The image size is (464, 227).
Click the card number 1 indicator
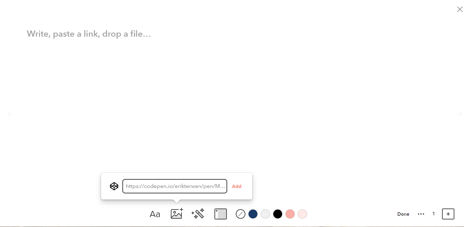point(434,214)
